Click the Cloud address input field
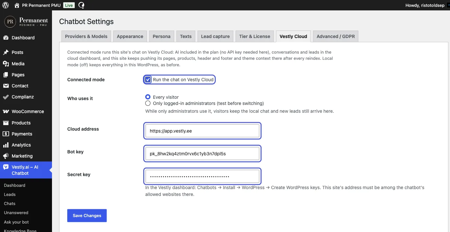Screen dimensions: 450x232 coord(202,131)
